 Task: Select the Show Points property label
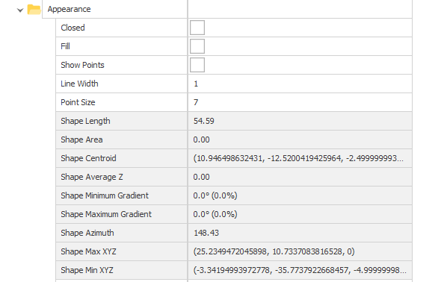[82, 65]
